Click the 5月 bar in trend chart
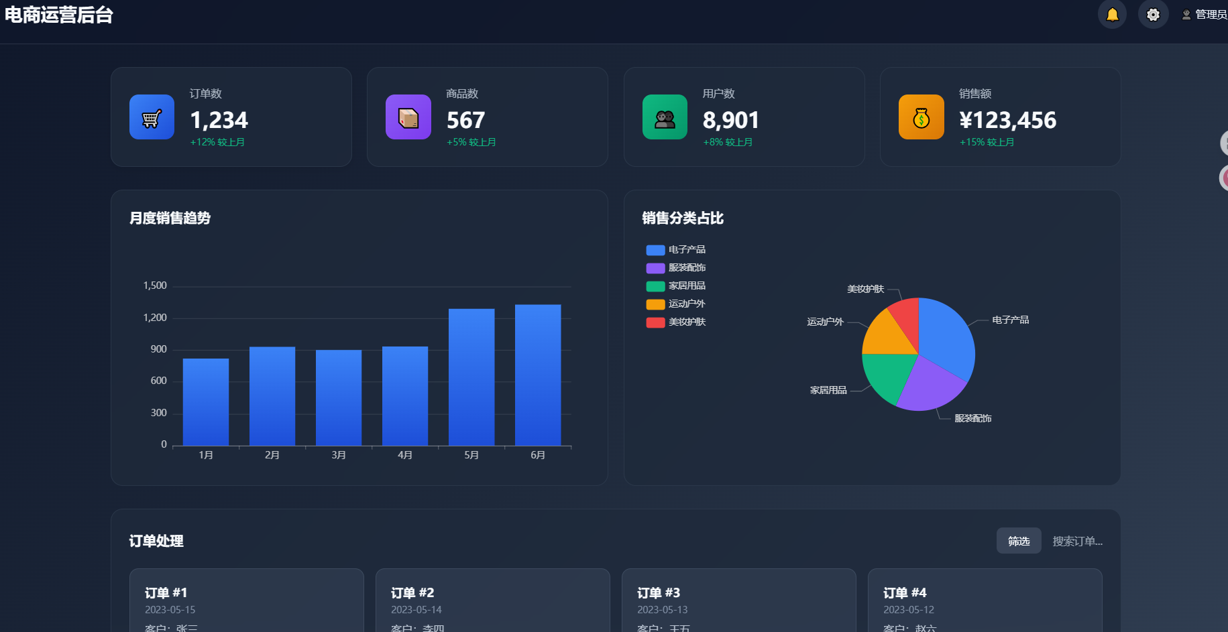1228x632 pixels. point(471,377)
